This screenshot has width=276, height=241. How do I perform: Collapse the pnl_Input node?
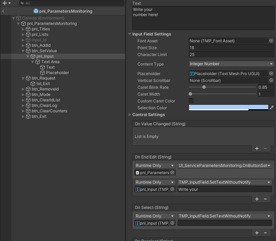[28, 56]
